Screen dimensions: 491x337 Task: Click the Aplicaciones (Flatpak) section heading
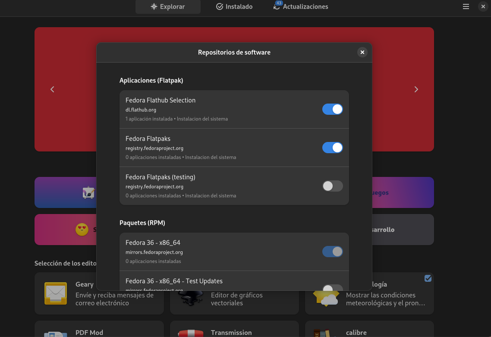coord(151,81)
